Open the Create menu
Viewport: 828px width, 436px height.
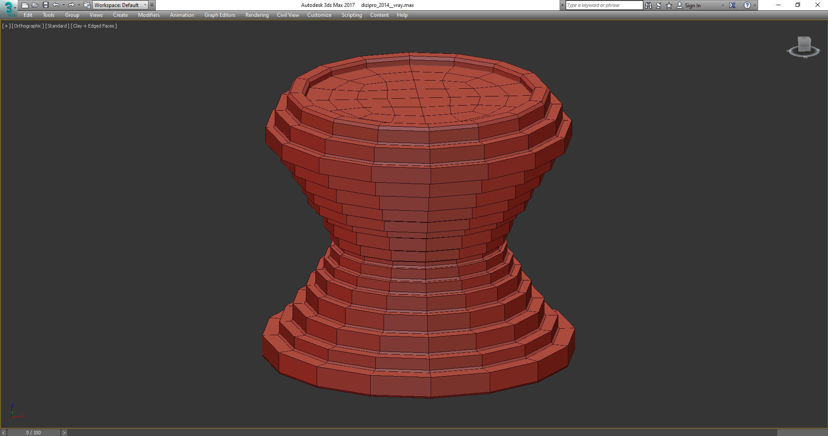coord(120,15)
